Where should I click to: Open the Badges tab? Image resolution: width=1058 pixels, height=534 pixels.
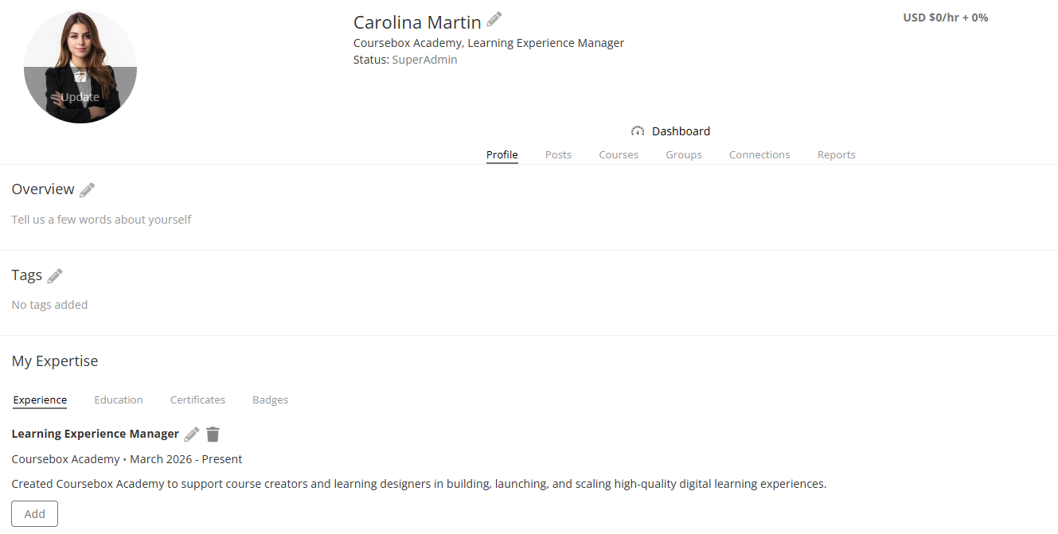(270, 400)
